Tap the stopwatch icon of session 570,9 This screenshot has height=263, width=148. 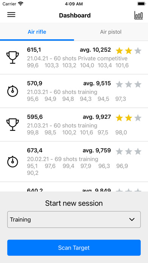(12, 91)
